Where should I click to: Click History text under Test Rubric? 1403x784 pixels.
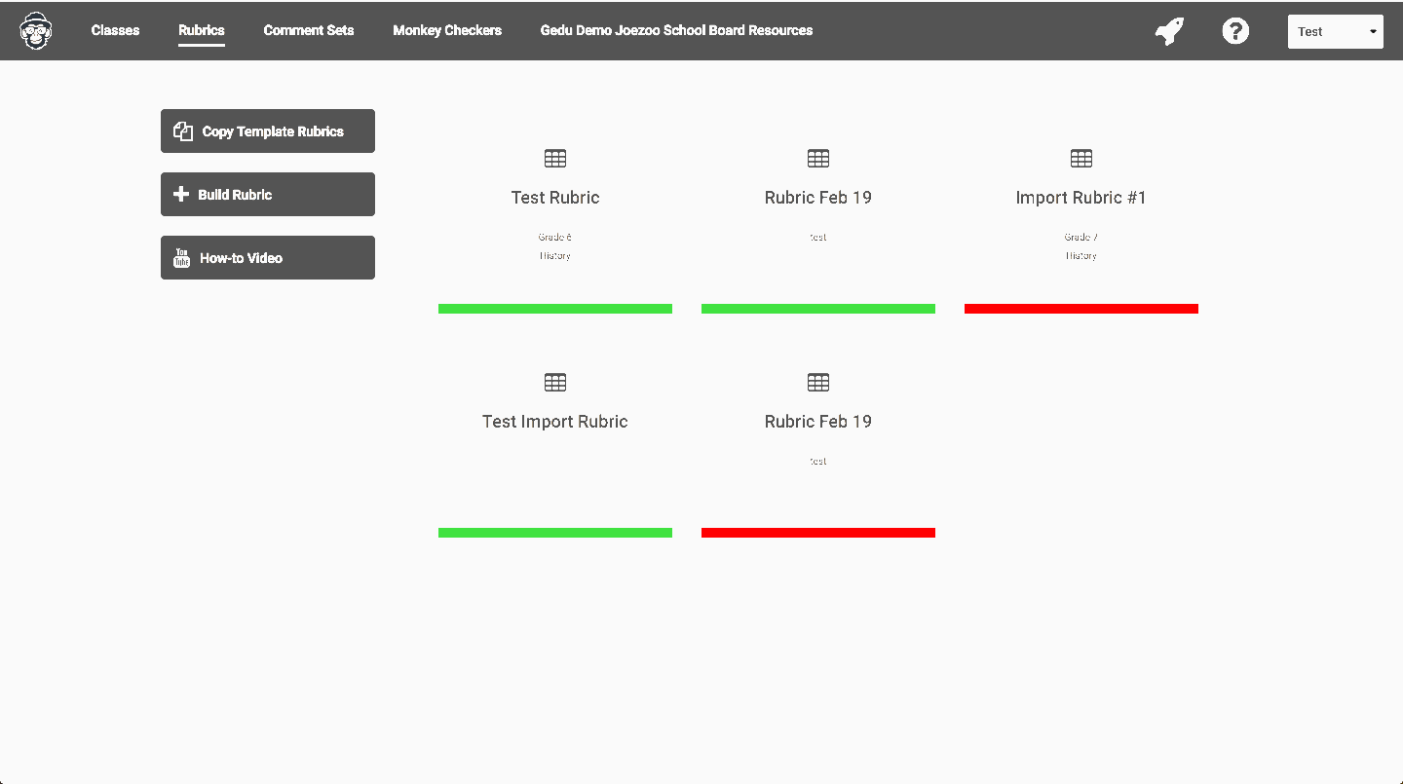point(555,255)
